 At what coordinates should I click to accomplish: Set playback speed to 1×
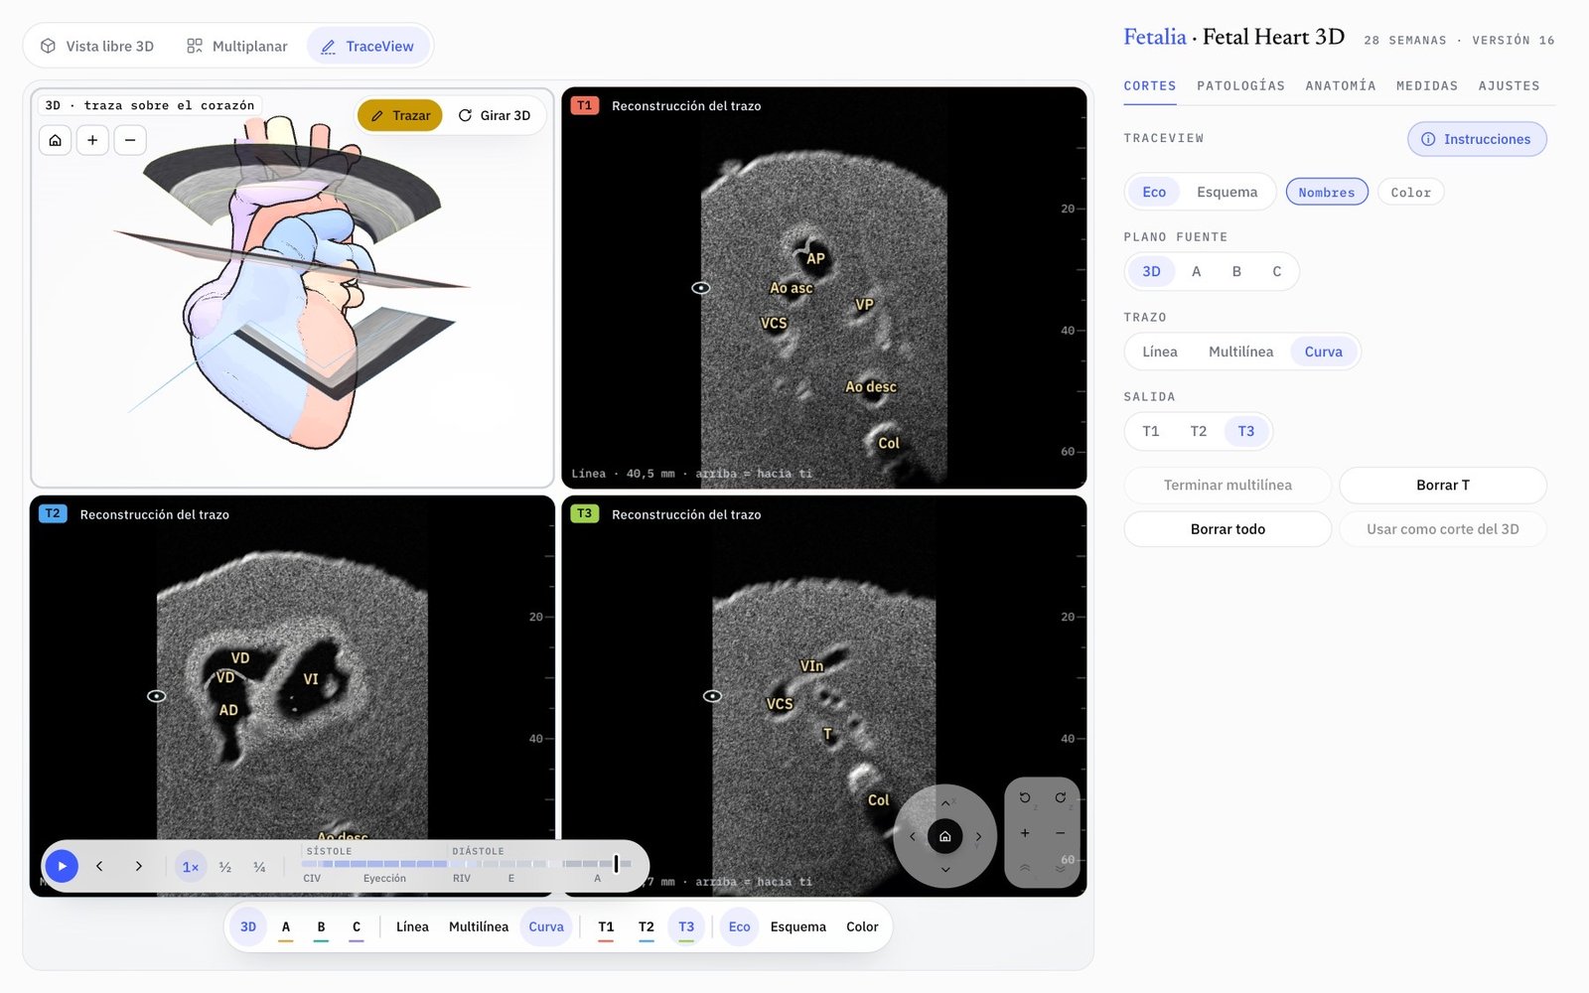point(191,867)
